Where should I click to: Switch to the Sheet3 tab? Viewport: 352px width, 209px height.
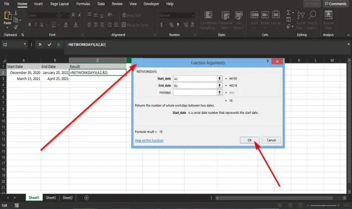[x=51, y=198]
